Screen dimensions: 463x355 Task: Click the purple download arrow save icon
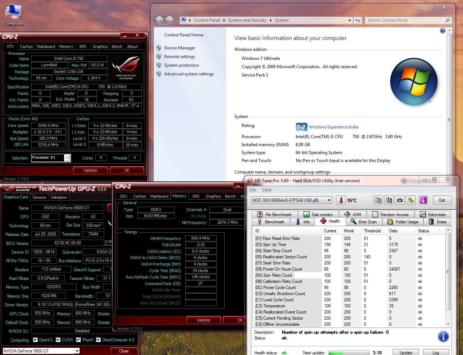pyautogui.click(x=423, y=200)
